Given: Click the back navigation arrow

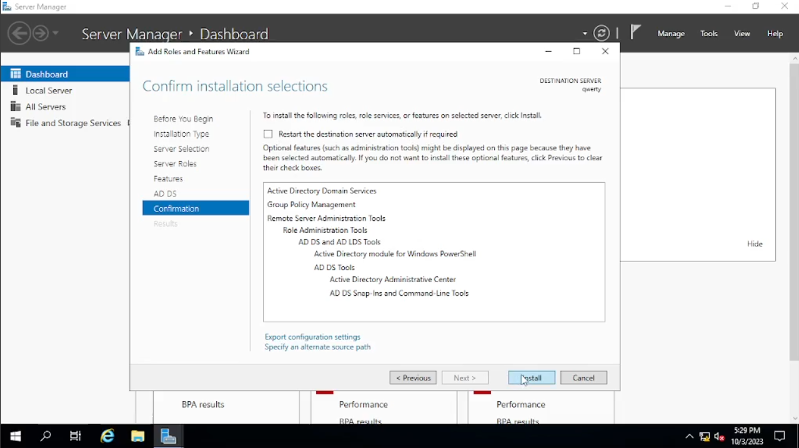Looking at the screenshot, I should pos(19,33).
